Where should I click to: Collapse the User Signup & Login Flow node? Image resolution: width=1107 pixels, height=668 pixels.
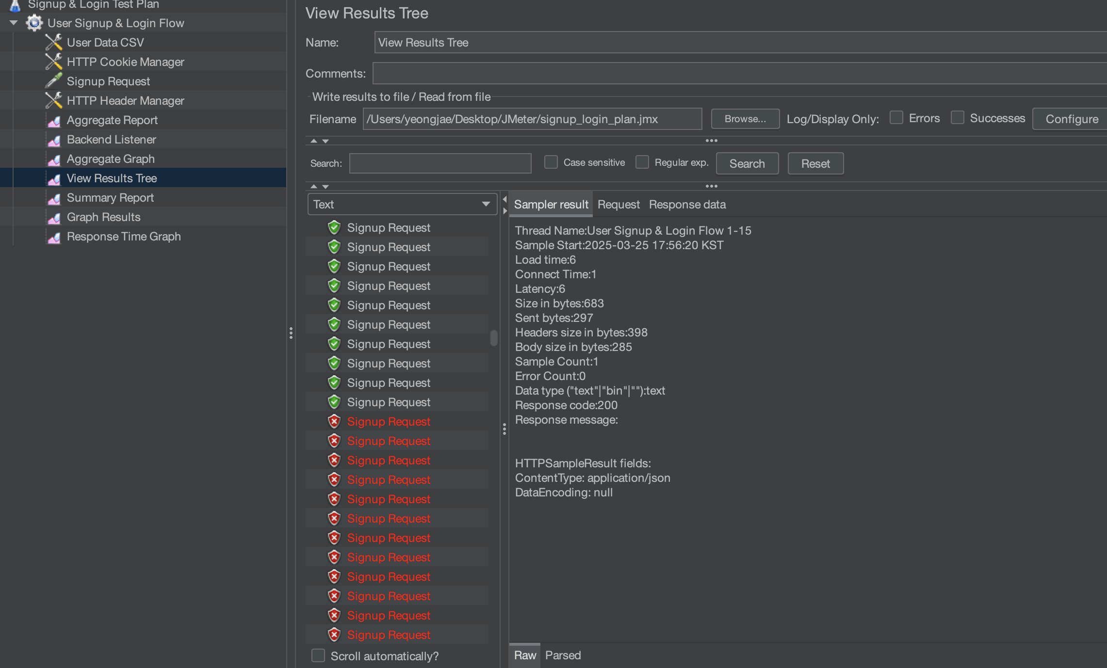point(14,23)
